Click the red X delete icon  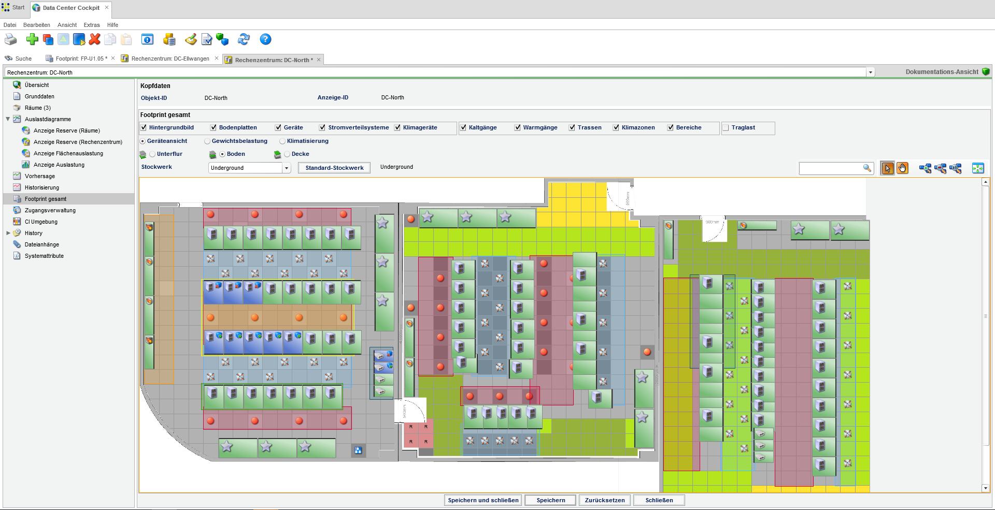pos(94,39)
